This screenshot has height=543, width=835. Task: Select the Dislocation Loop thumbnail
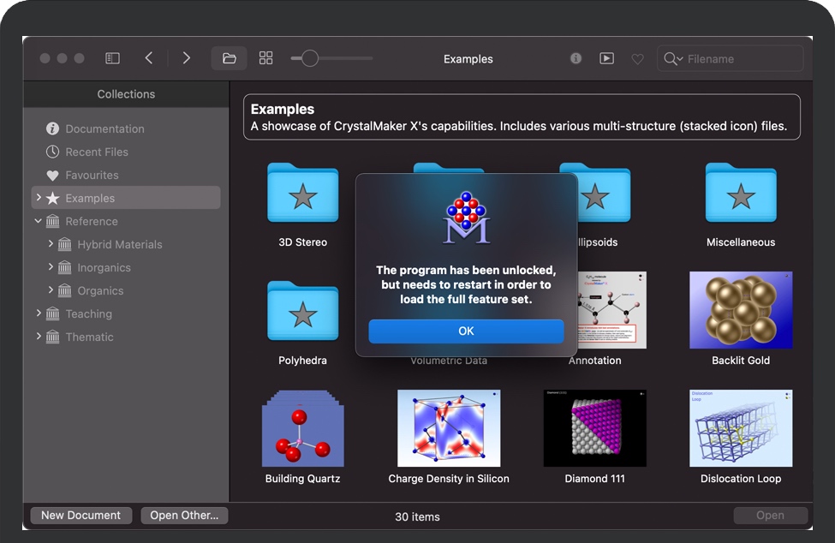741,428
